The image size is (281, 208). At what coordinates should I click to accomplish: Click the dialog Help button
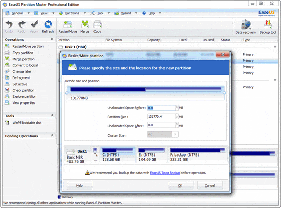click(x=80, y=185)
